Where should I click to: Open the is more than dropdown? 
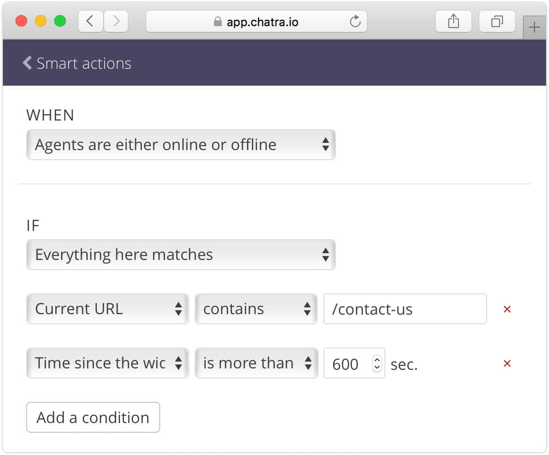pos(256,363)
